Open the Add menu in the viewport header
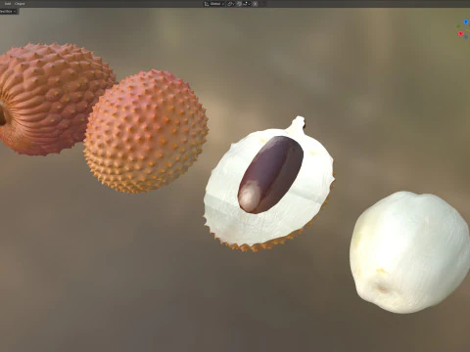 pos(8,4)
